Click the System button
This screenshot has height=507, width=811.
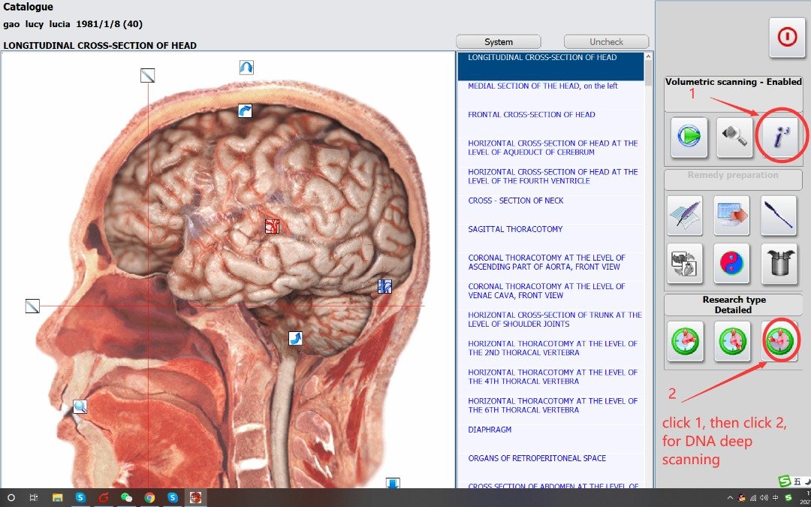coord(499,42)
